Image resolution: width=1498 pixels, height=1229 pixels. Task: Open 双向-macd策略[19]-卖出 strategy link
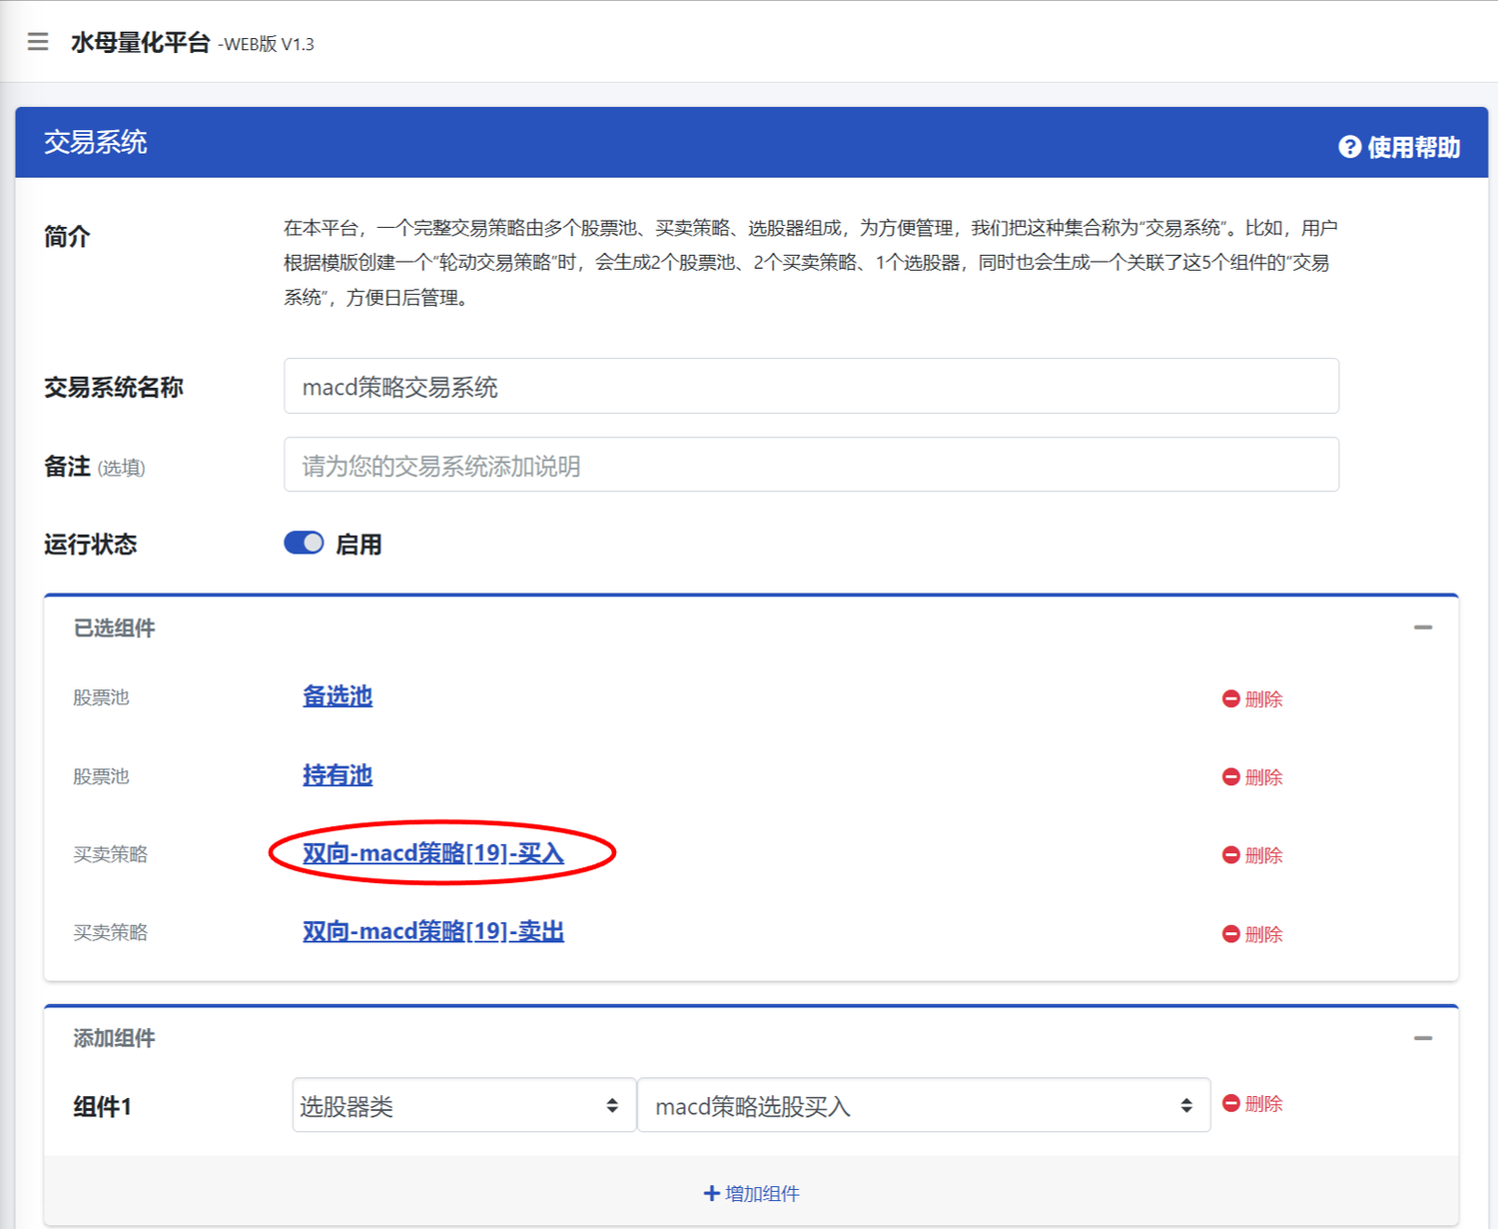(x=433, y=931)
